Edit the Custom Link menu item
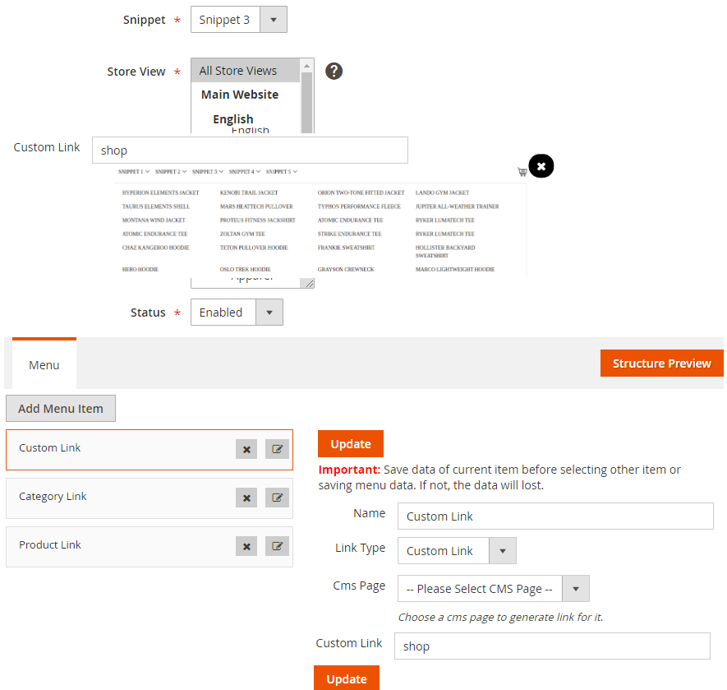 [278, 449]
